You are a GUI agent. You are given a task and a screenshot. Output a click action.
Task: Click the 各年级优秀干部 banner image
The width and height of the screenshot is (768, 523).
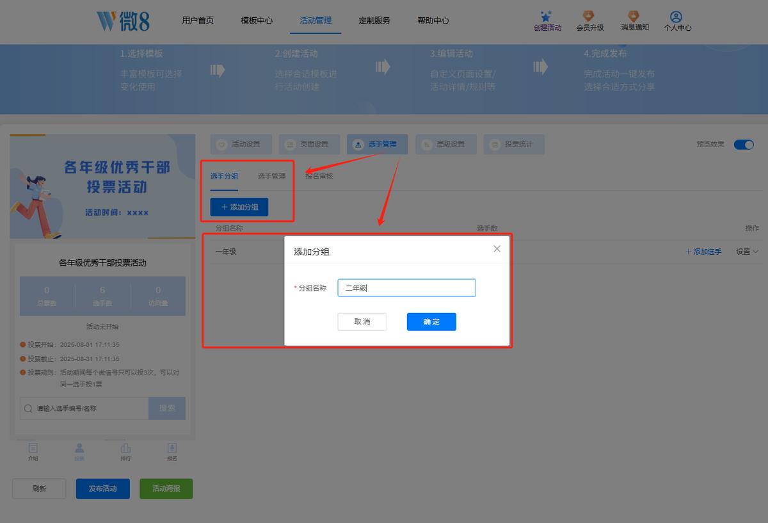(102, 186)
